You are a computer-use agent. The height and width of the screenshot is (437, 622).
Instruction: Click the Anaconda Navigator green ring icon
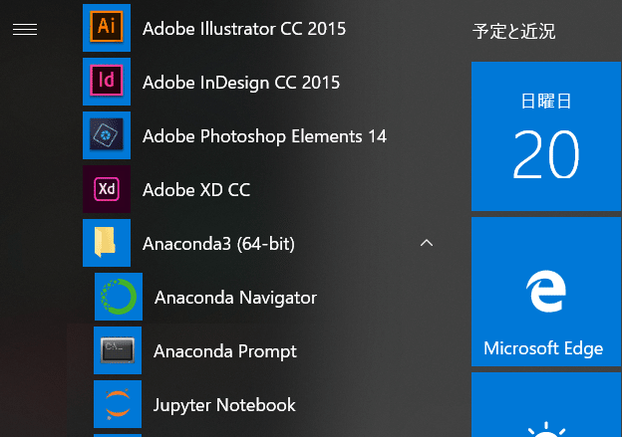coord(119,297)
